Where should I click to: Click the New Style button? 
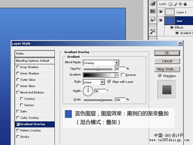tap(167, 69)
